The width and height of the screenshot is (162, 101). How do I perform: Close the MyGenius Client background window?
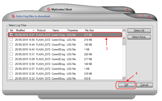tap(127, 10)
